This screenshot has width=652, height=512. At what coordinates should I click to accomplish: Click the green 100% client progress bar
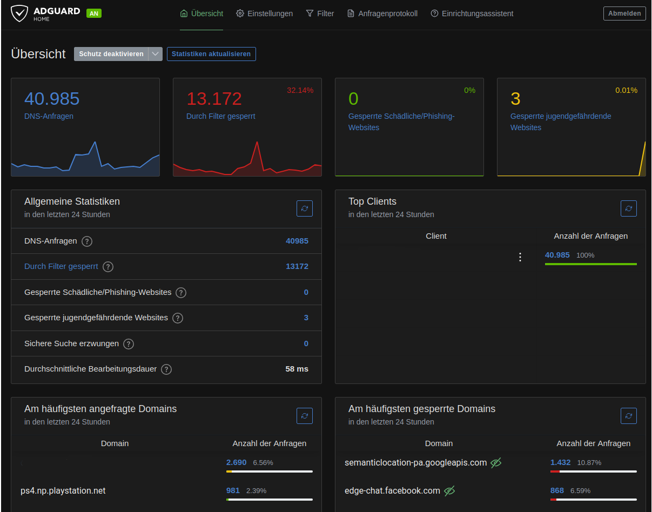point(590,264)
